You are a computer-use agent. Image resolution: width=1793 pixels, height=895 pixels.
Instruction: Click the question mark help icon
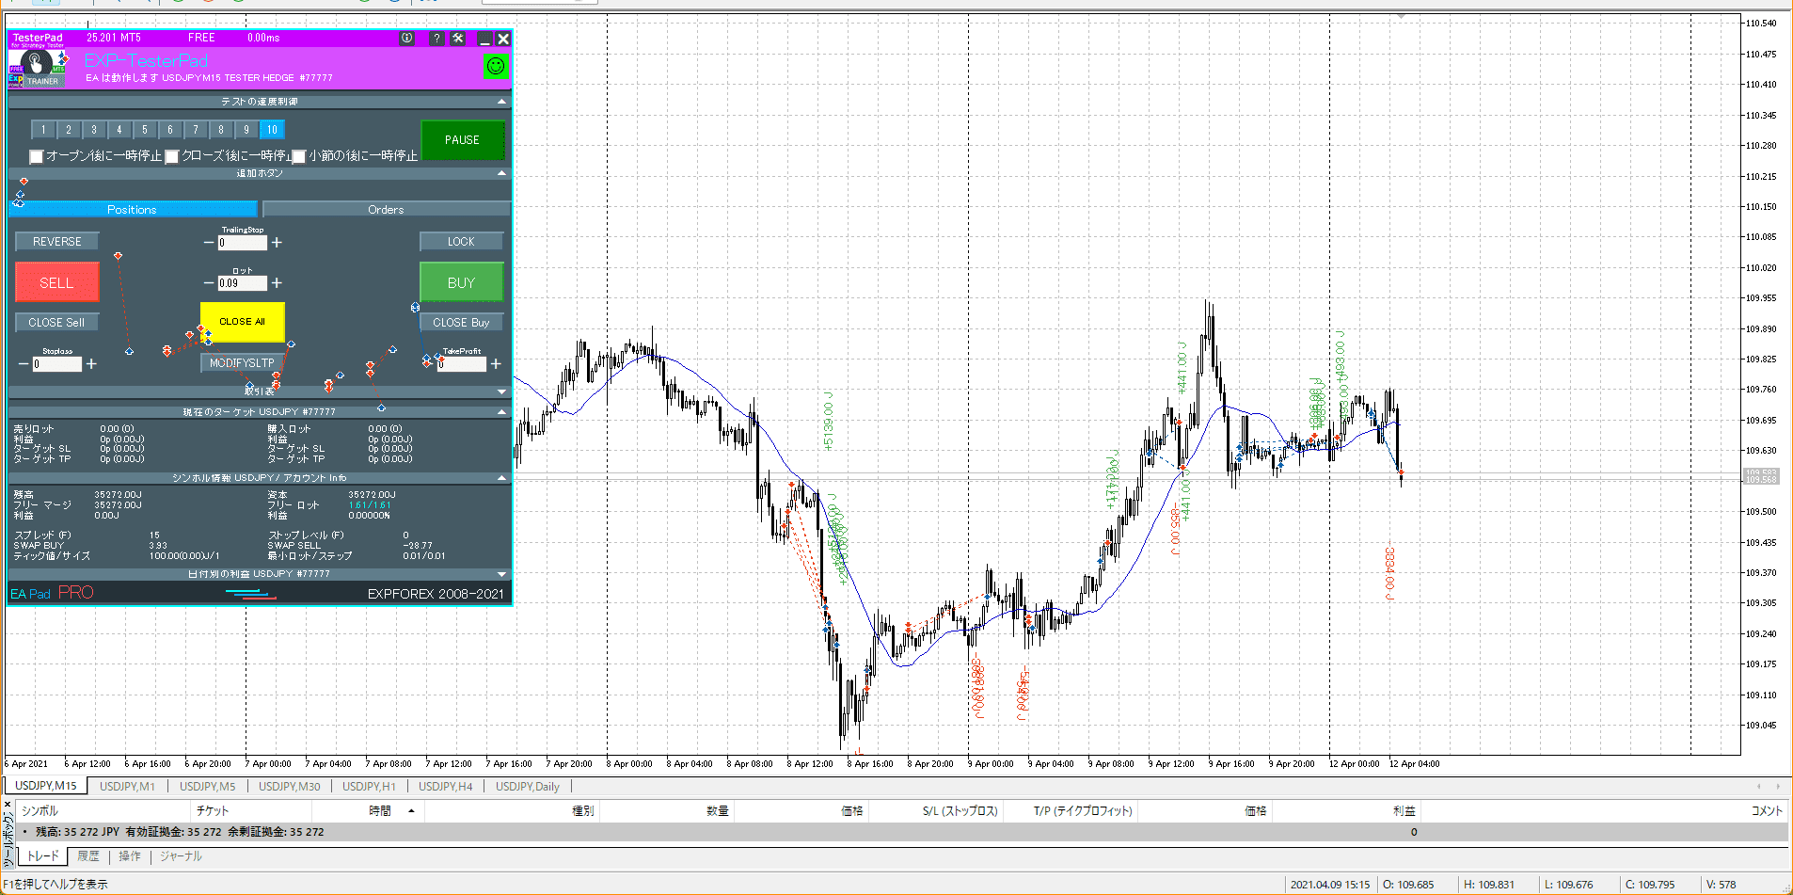(x=436, y=39)
